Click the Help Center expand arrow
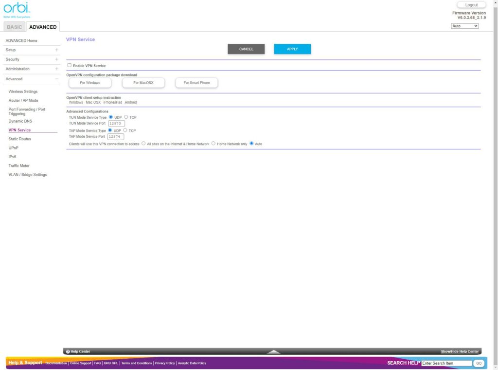The image size is (498, 370). (x=274, y=351)
